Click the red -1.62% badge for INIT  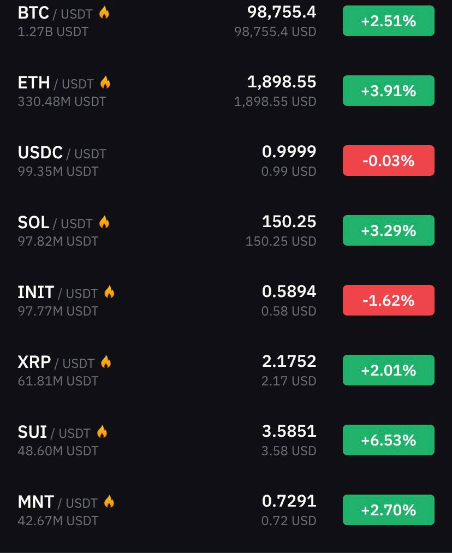[x=389, y=300]
